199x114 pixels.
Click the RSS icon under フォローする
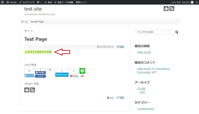(32, 90)
